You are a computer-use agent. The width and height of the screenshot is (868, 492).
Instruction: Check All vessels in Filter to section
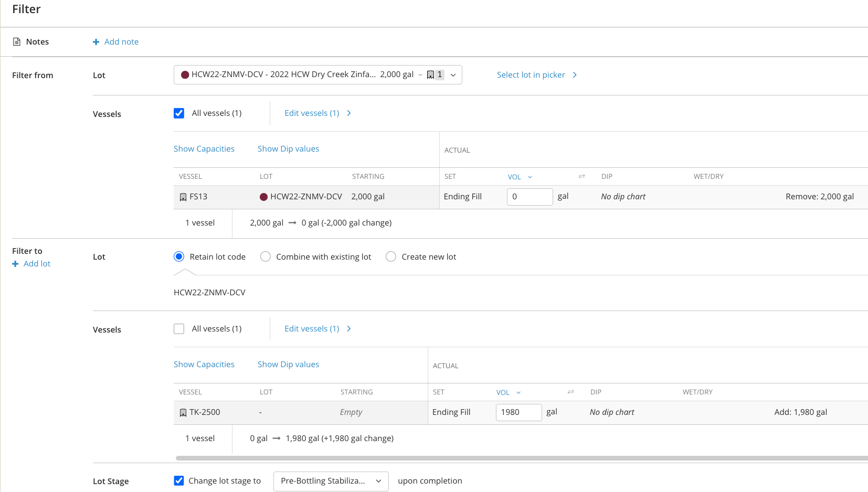coord(179,329)
